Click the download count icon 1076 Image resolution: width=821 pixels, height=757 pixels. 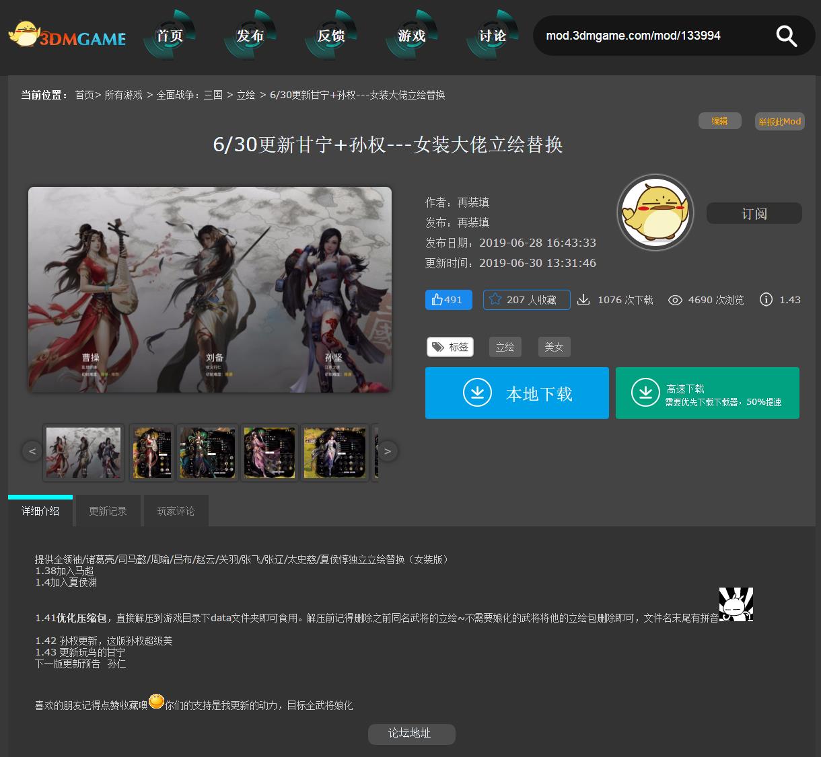coord(583,300)
